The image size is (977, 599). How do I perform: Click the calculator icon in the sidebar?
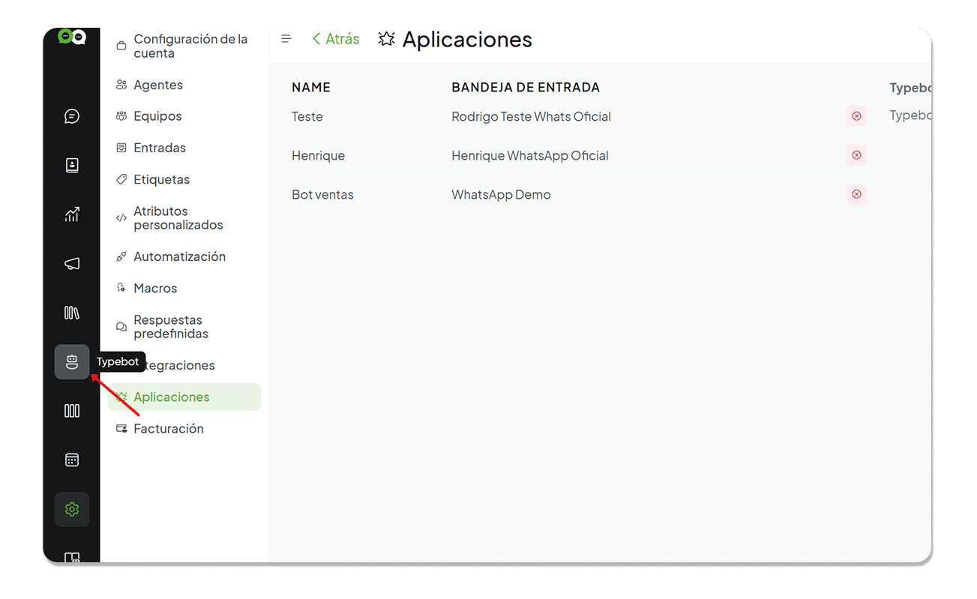coord(71,460)
